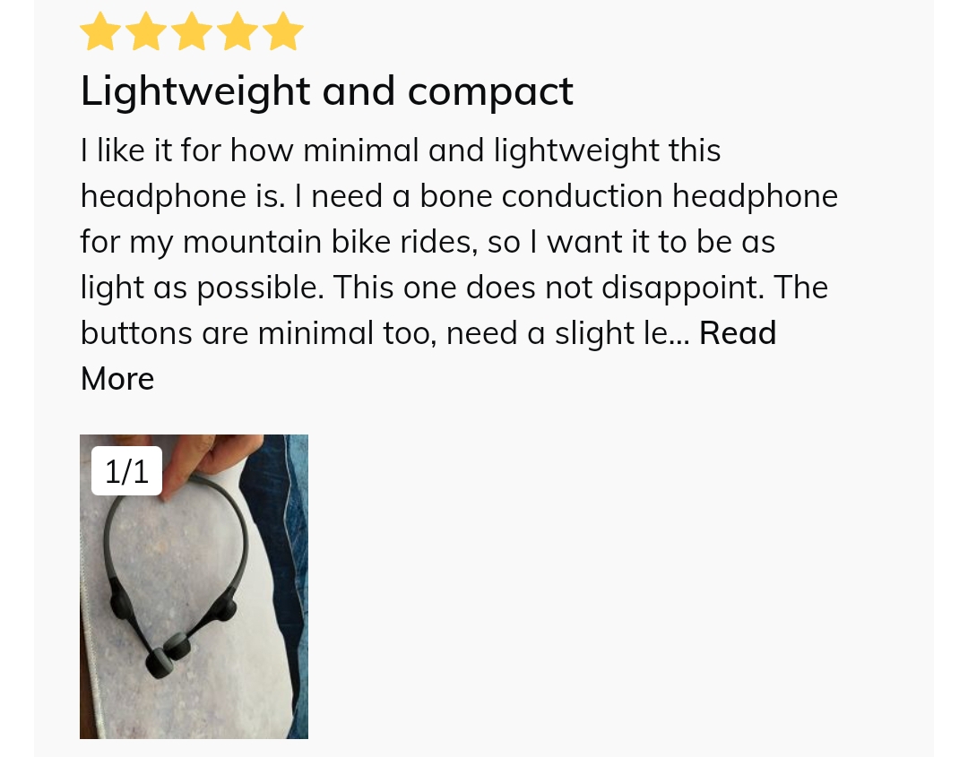Screen dimensions: 968x757
Task: Click the third (middle) rating star
Action: [192, 32]
